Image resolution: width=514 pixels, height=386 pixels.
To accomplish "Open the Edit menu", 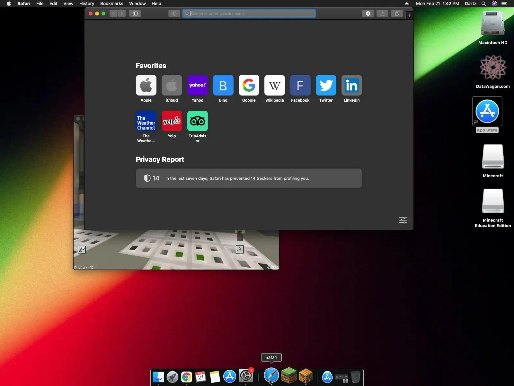I will coord(53,4).
